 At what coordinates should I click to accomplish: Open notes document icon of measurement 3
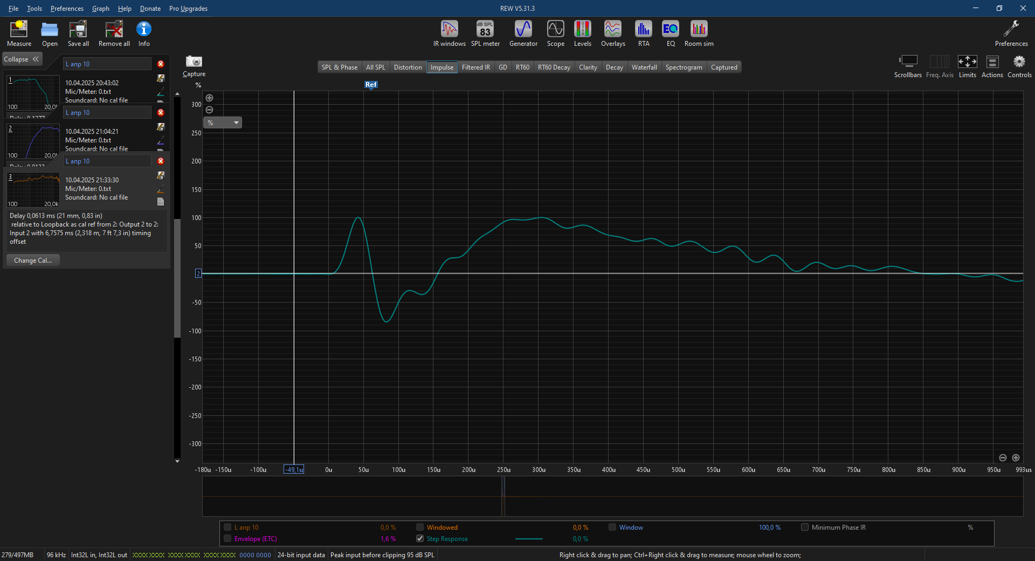[x=161, y=202]
